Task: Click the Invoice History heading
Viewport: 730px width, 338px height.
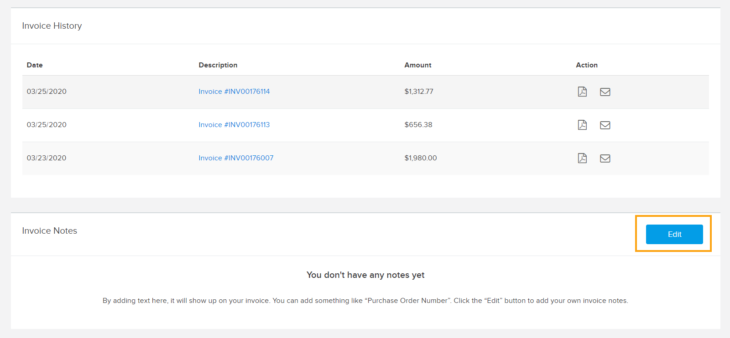Action: (52, 26)
